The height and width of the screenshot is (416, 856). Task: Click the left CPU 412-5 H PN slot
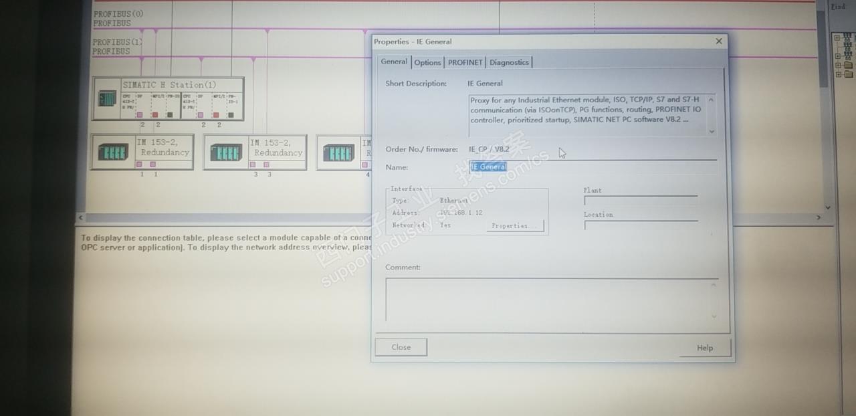coord(128,101)
